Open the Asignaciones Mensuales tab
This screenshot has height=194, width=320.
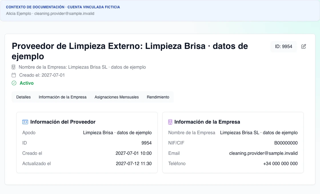pyautogui.click(x=117, y=97)
